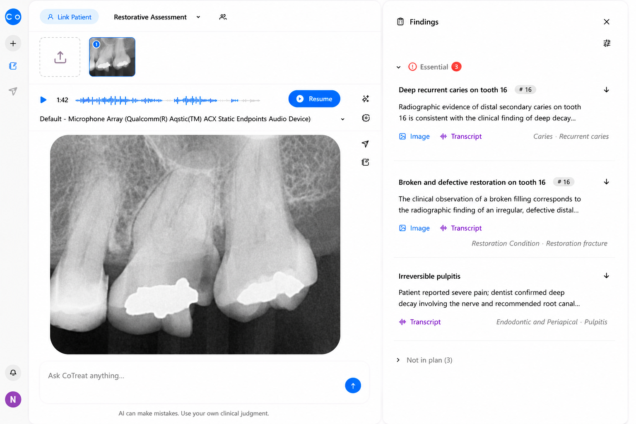Open the Irreversible pulpitis finding title
This screenshot has height=424, width=636.
click(429, 276)
